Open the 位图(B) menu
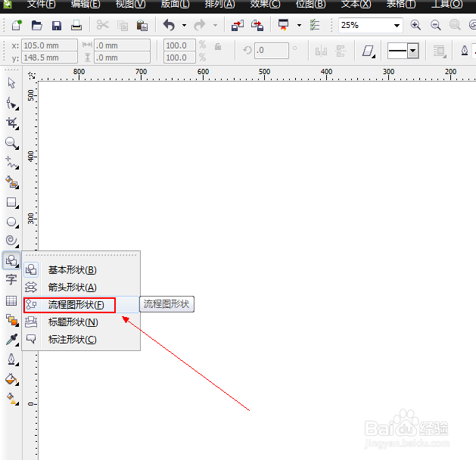The width and height of the screenshot is (476, 460). click(310, 5)
